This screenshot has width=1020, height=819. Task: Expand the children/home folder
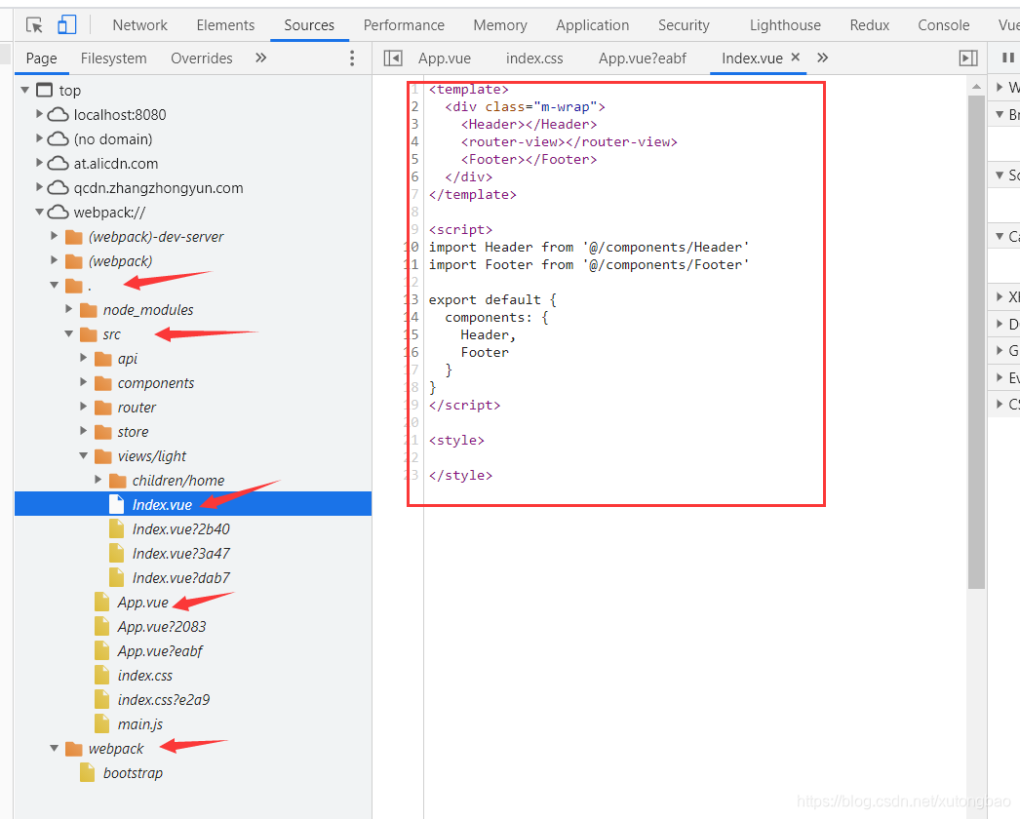pyautogui.click(x=98, y=480)
